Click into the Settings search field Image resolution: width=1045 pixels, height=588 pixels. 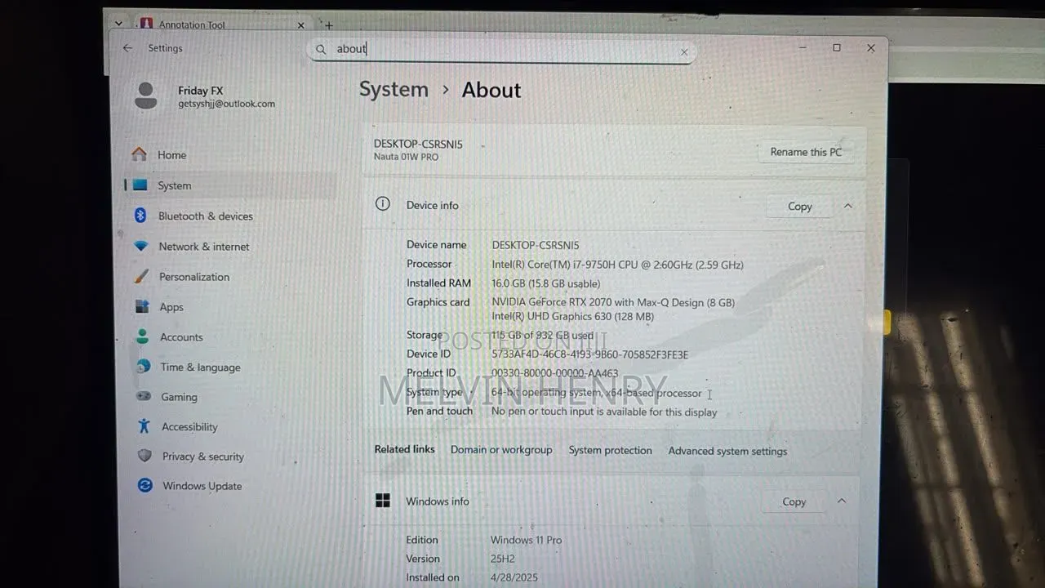501,50
